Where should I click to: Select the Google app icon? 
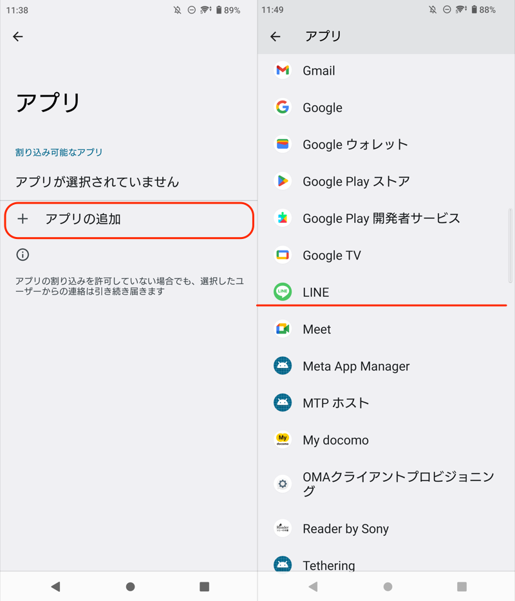coord(282,107)
